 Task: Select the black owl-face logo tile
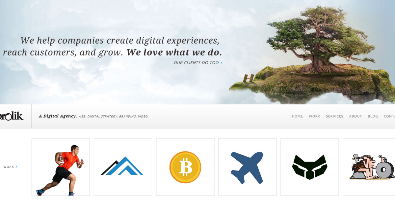click(x=310, y=167)
